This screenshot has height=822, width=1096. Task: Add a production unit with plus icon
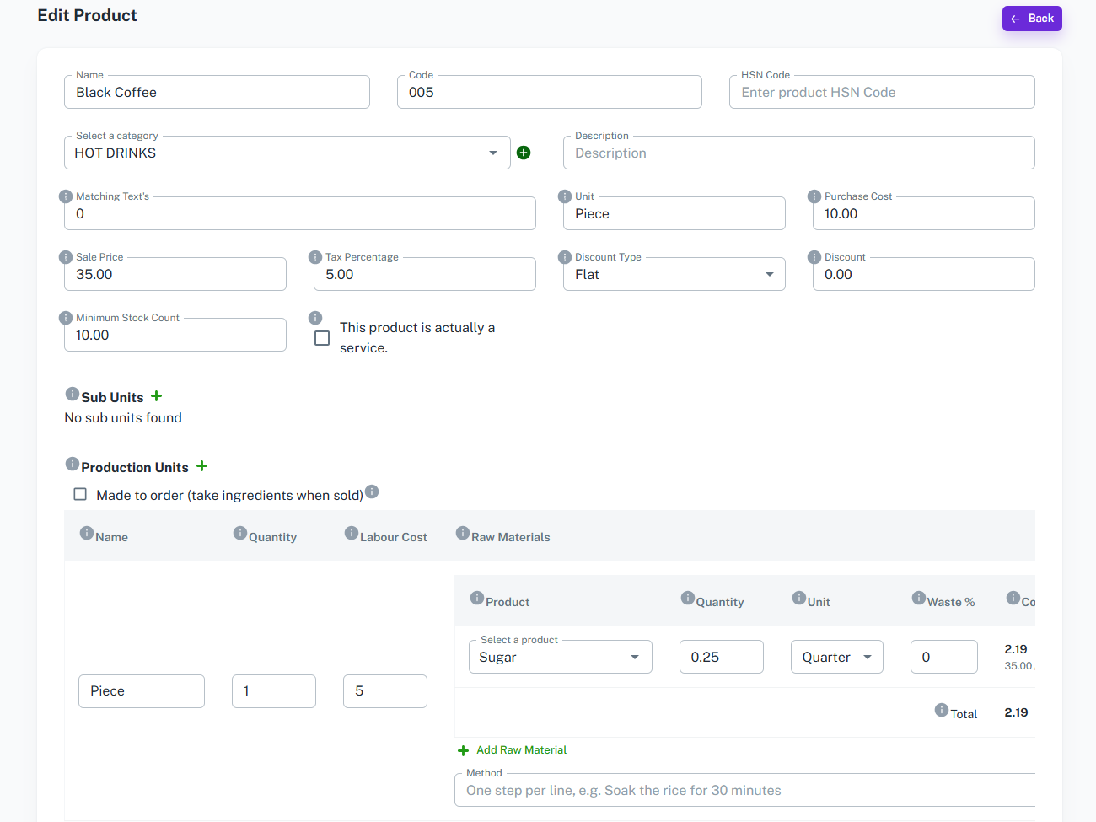pyautogui.click(x=201, y=466)
